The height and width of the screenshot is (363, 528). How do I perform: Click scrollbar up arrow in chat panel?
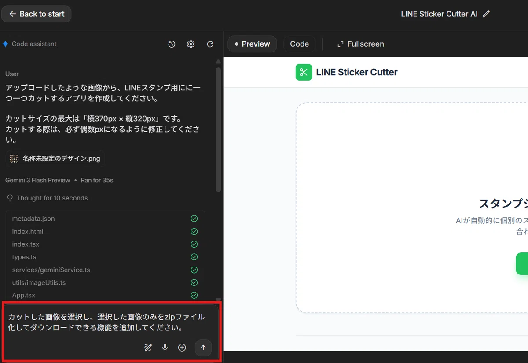coord(219,62)
